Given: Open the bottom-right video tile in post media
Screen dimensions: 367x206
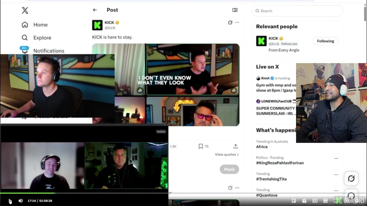Looking at the screenshot, I should click(193, 111).
